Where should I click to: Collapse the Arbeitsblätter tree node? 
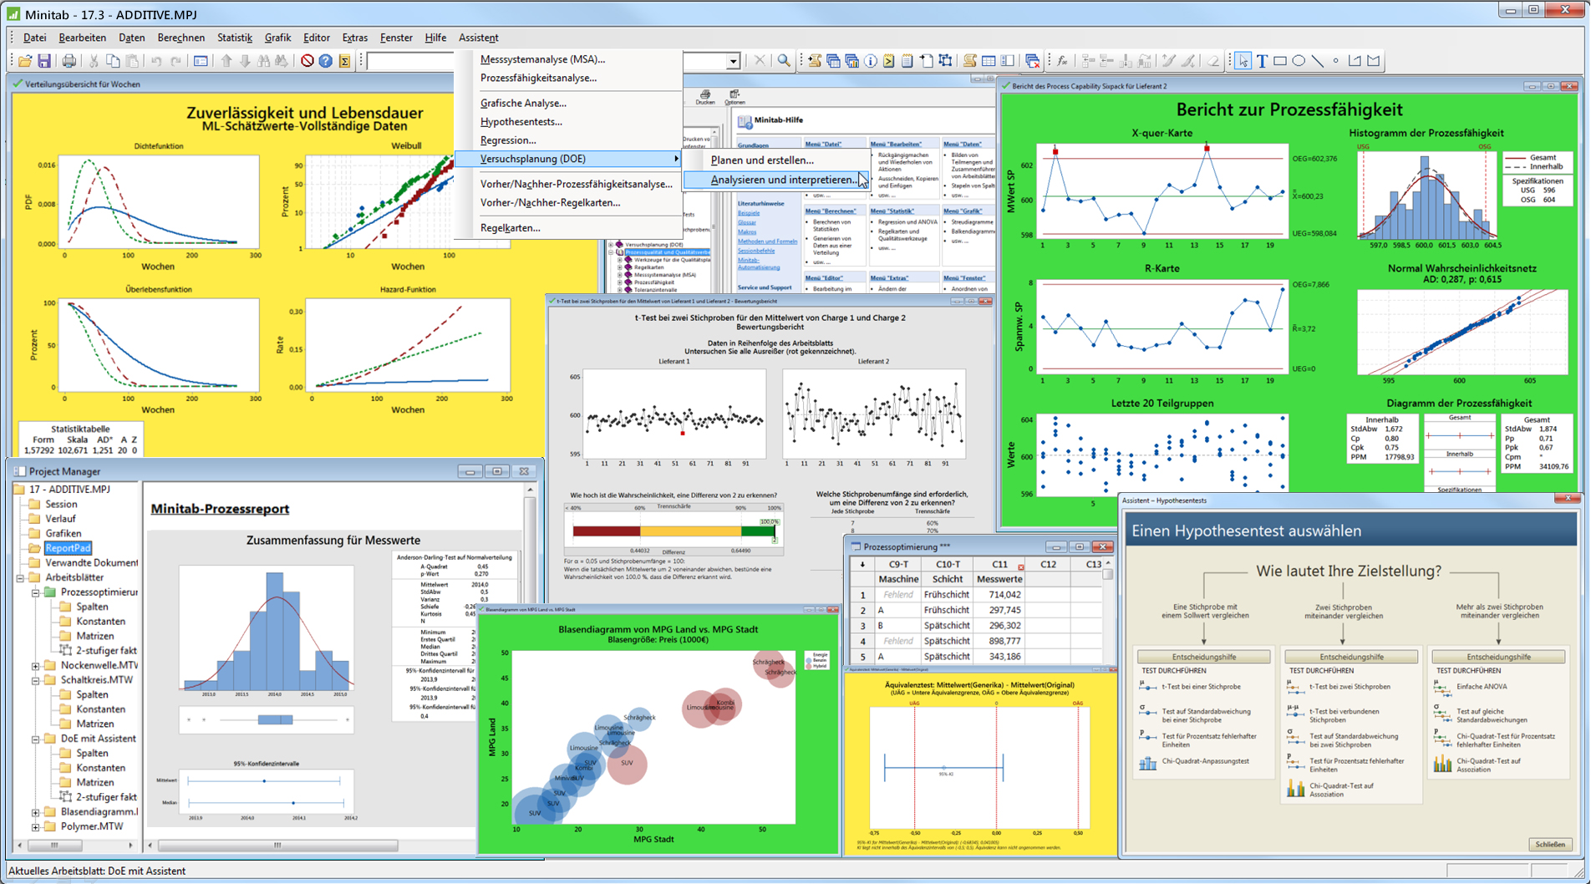pos(20,577)
